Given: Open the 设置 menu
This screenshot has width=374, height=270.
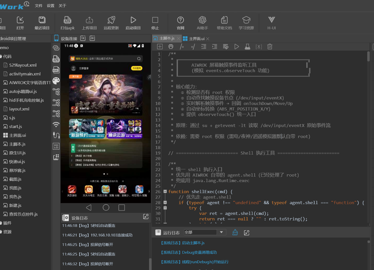Looking at the screenshot, I should [51, 6].
